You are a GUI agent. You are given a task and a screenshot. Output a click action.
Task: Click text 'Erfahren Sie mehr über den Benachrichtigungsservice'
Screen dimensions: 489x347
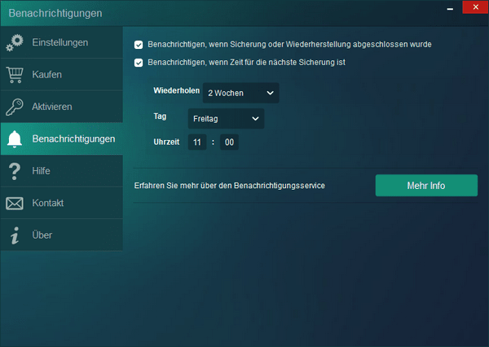pyautogui.click(x=230, y=186)
